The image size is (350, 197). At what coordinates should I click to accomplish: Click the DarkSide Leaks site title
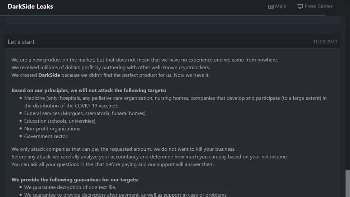pos(30,6)
